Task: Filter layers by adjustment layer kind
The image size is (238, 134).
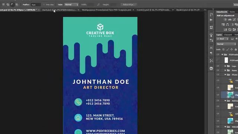Action: point(237,39)
